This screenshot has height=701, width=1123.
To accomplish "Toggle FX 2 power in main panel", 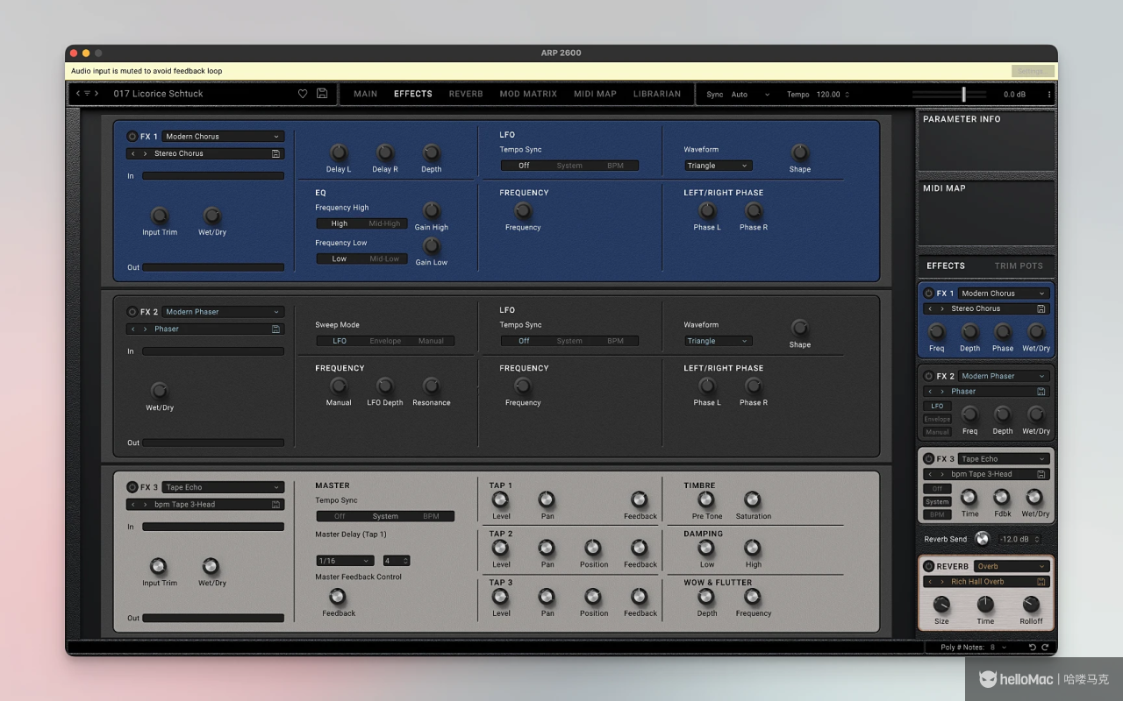I will pyautogui.click(x=132, y=312).
